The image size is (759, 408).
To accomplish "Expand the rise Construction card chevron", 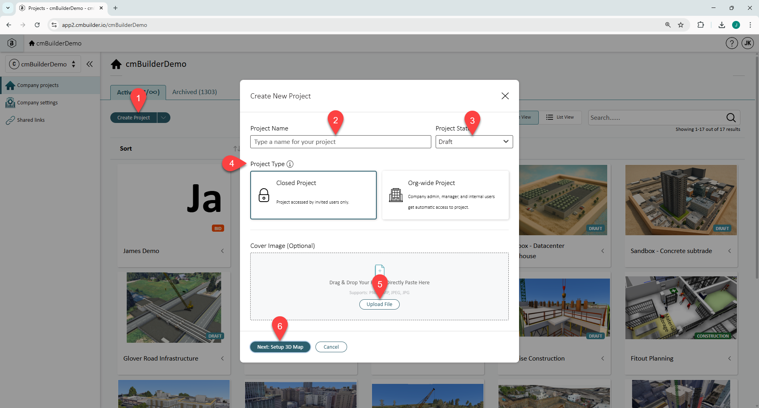I will click(602, 359).
